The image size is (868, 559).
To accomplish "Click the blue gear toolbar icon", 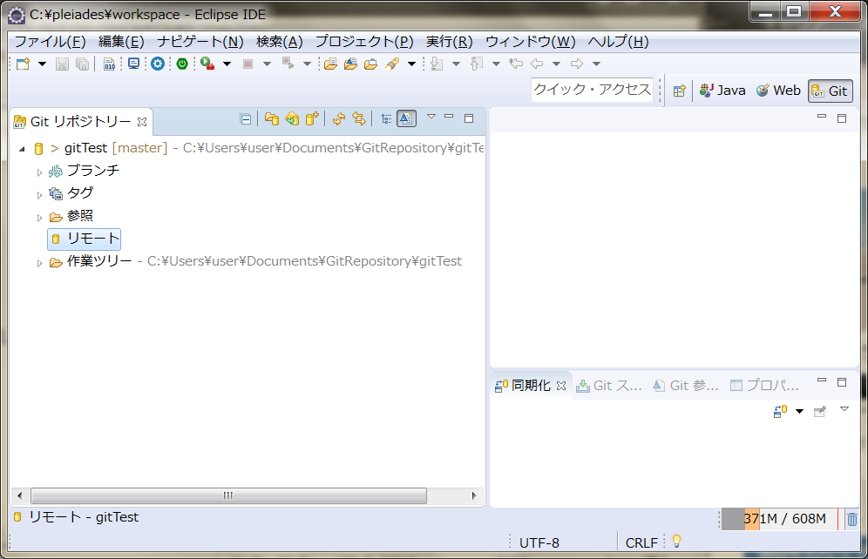I will pyautogui.click(x=158, y=64).
